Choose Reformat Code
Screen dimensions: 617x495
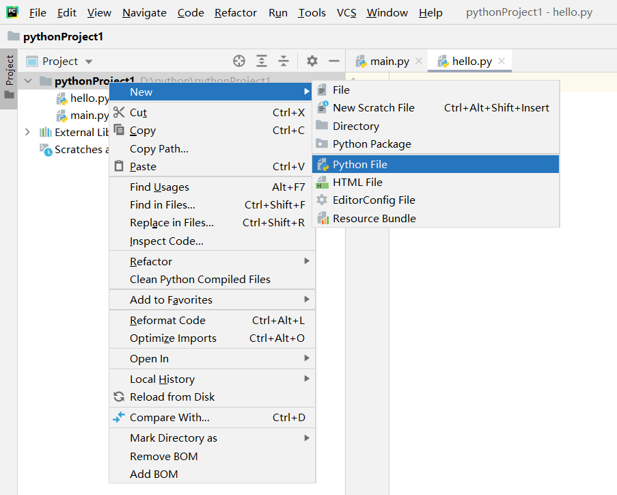[212, 320]
